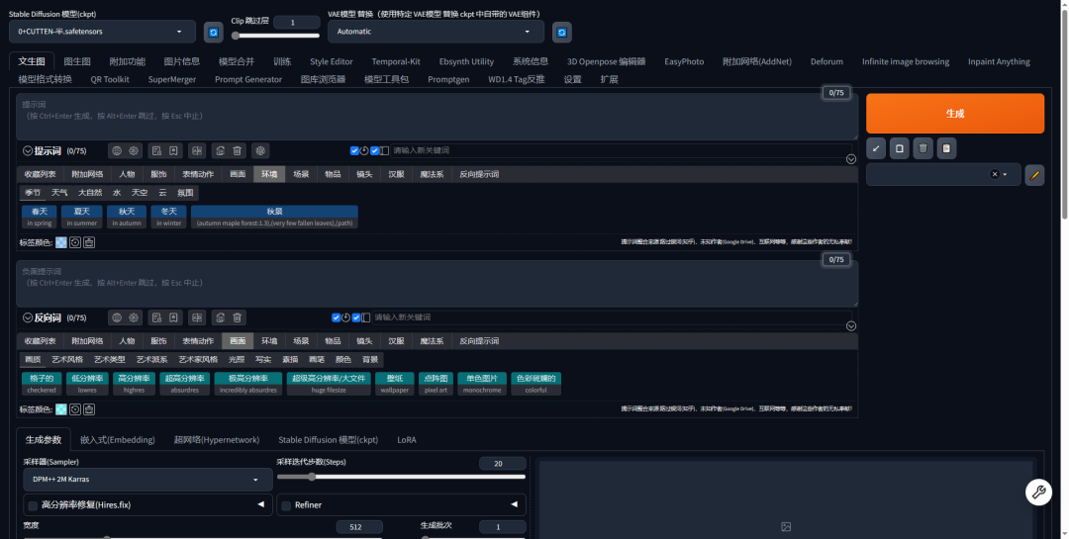1069x539 pixels.
Task: Enable the 高分辨率修复 (Hires.fix) checkbox
Action: coord(33,505)
